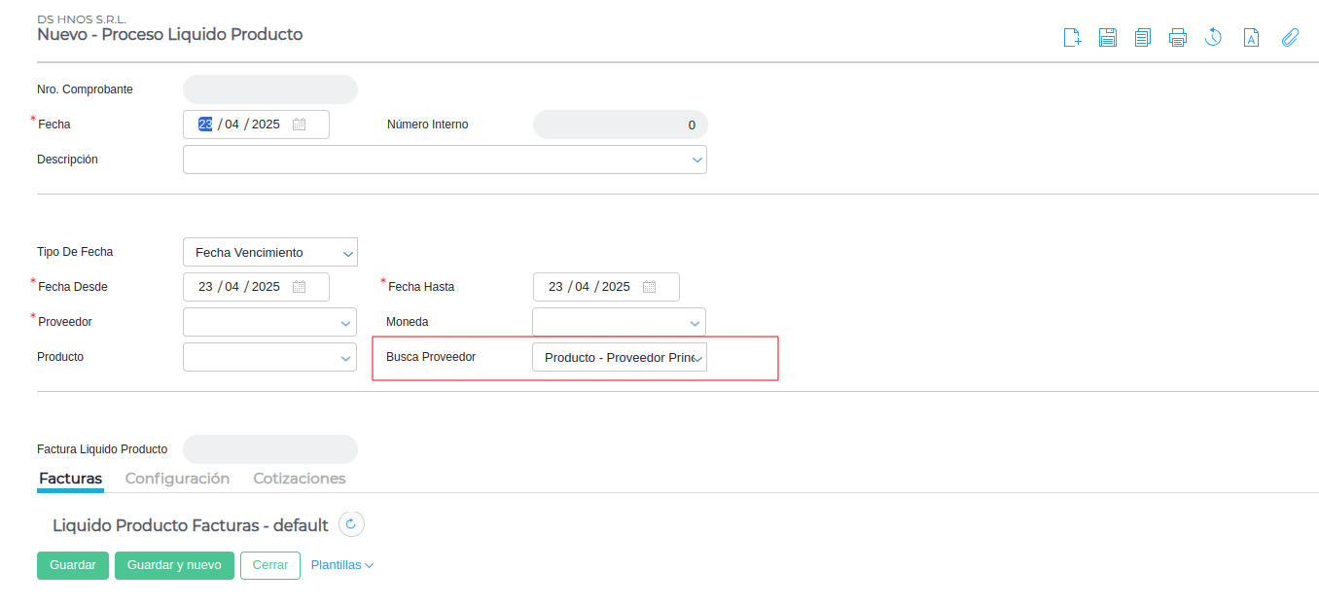Switch to the Cotizaciones tab

[x=299, y=479]
